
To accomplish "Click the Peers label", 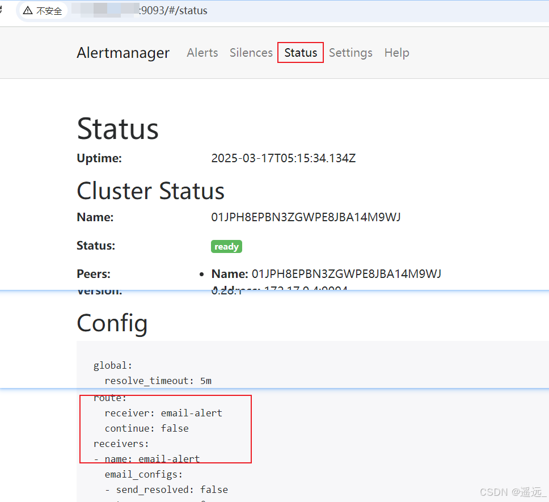I will (94, 274).
